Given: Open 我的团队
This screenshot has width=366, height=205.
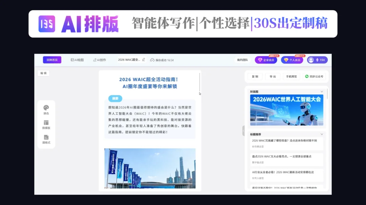Looking at the screenshot, I should (x=242, y=60).
